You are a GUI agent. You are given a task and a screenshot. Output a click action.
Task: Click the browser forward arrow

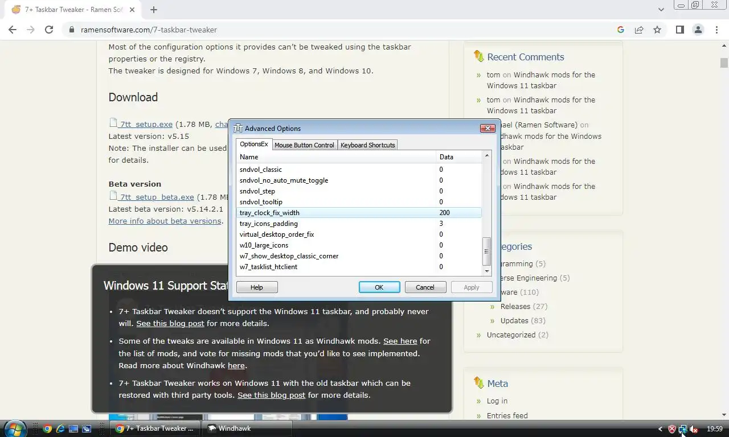tap(31, 30)
